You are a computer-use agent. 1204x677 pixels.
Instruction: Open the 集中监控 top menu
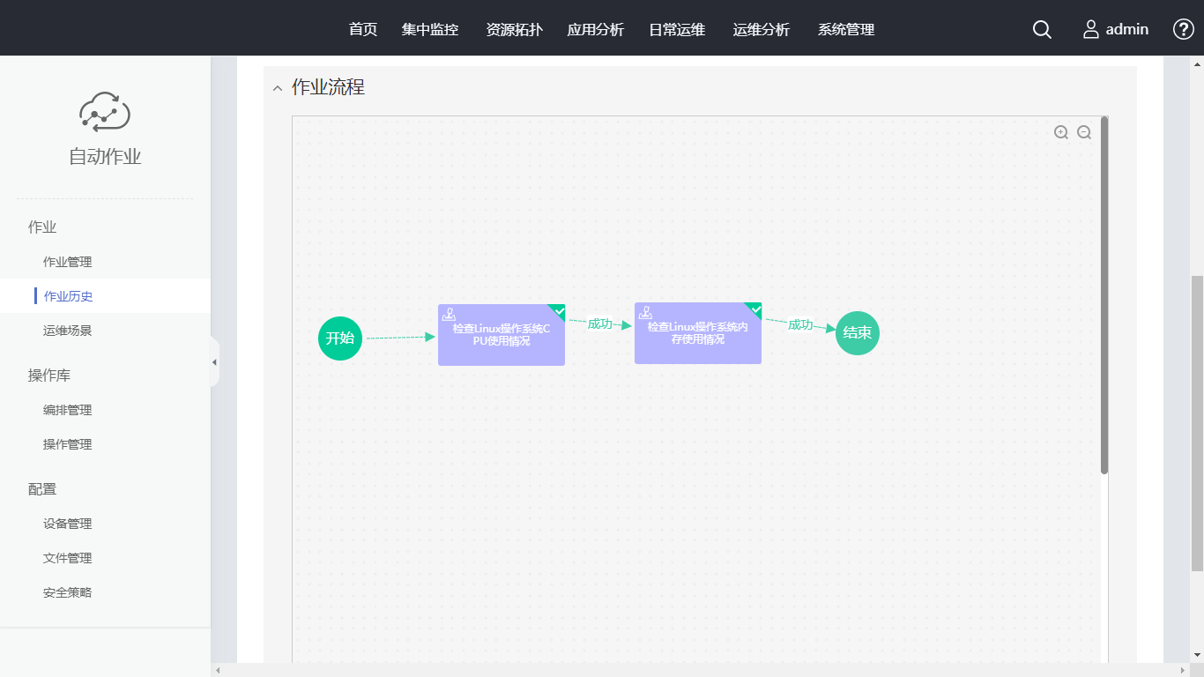[430, 30]
